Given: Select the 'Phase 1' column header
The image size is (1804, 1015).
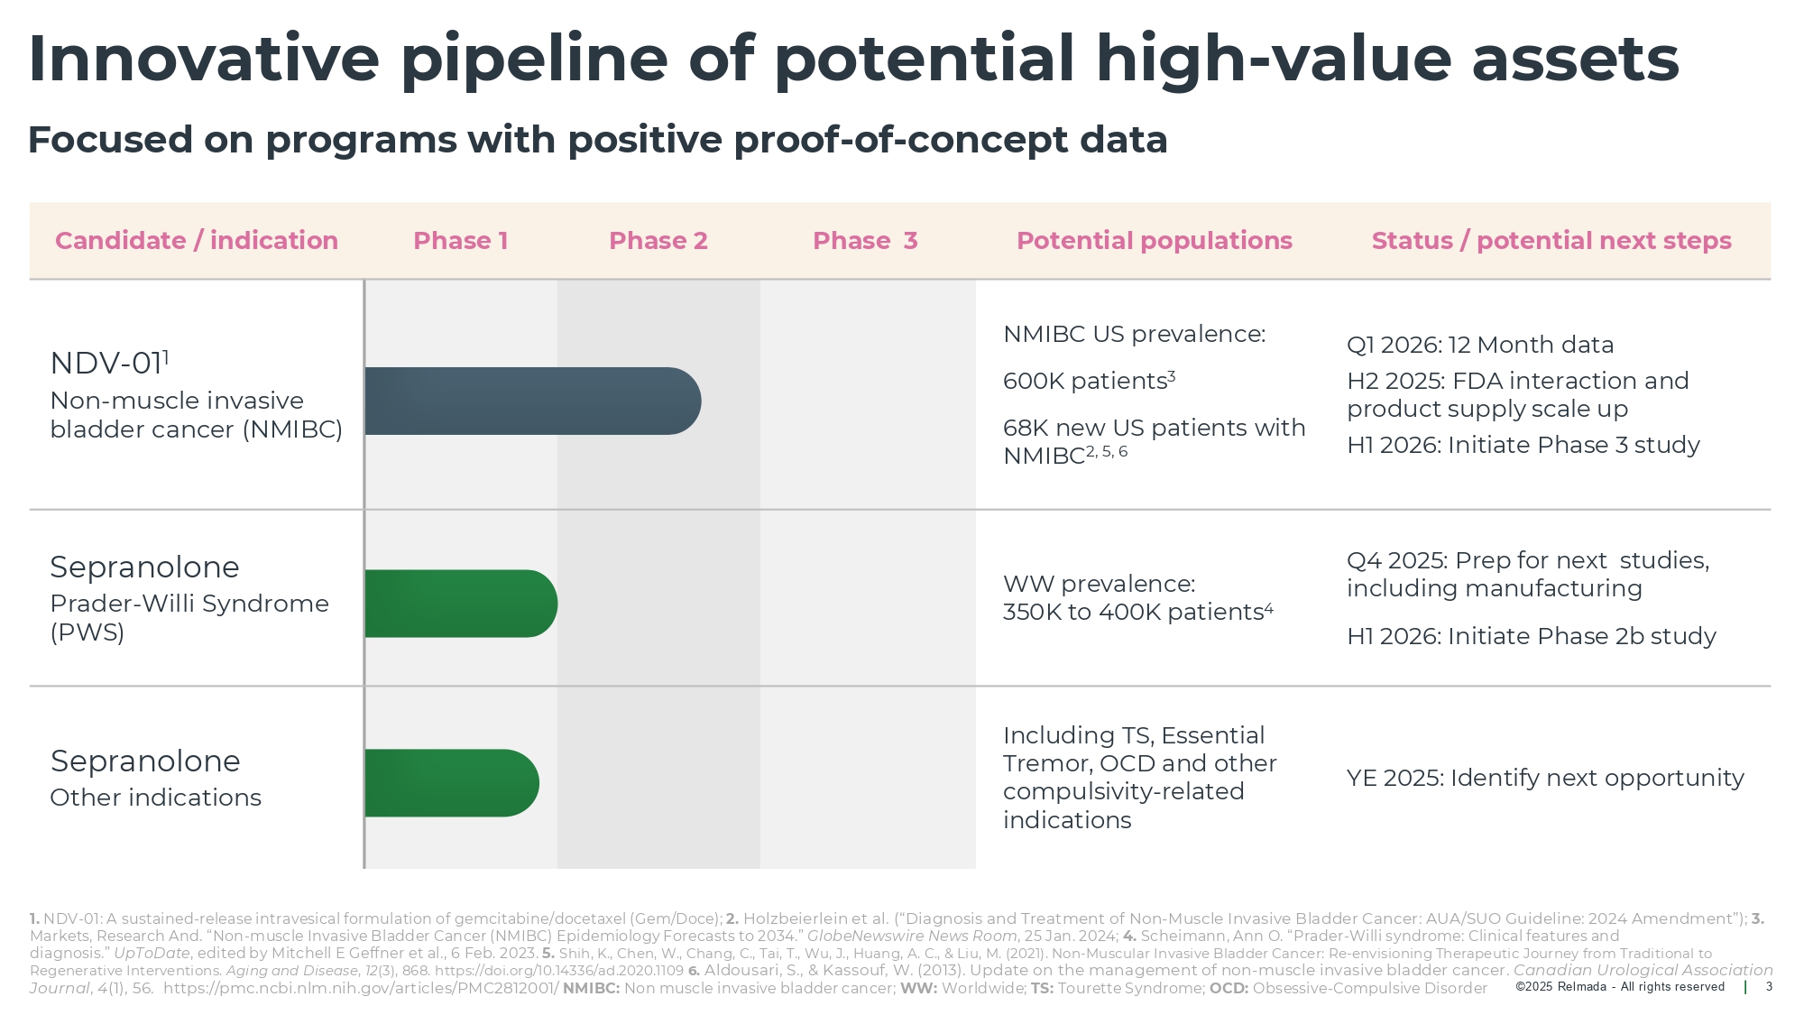Looking at the screenshot, I should [461, 241].
